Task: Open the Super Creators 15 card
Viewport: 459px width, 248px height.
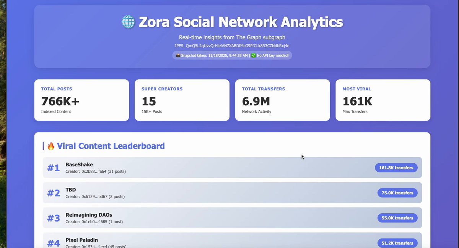Action: click(x=182, y=100)
